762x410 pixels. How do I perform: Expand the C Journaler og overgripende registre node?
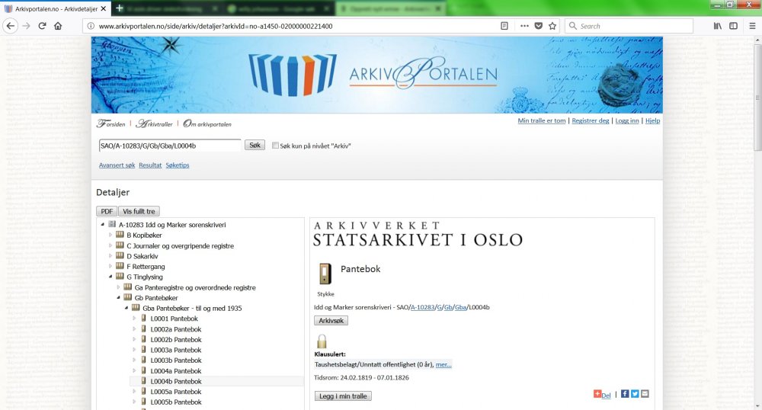tap(110, 245)
